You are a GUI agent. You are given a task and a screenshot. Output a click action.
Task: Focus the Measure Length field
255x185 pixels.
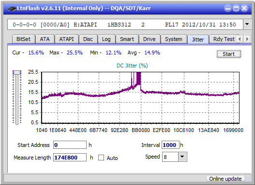coord(70,158)
